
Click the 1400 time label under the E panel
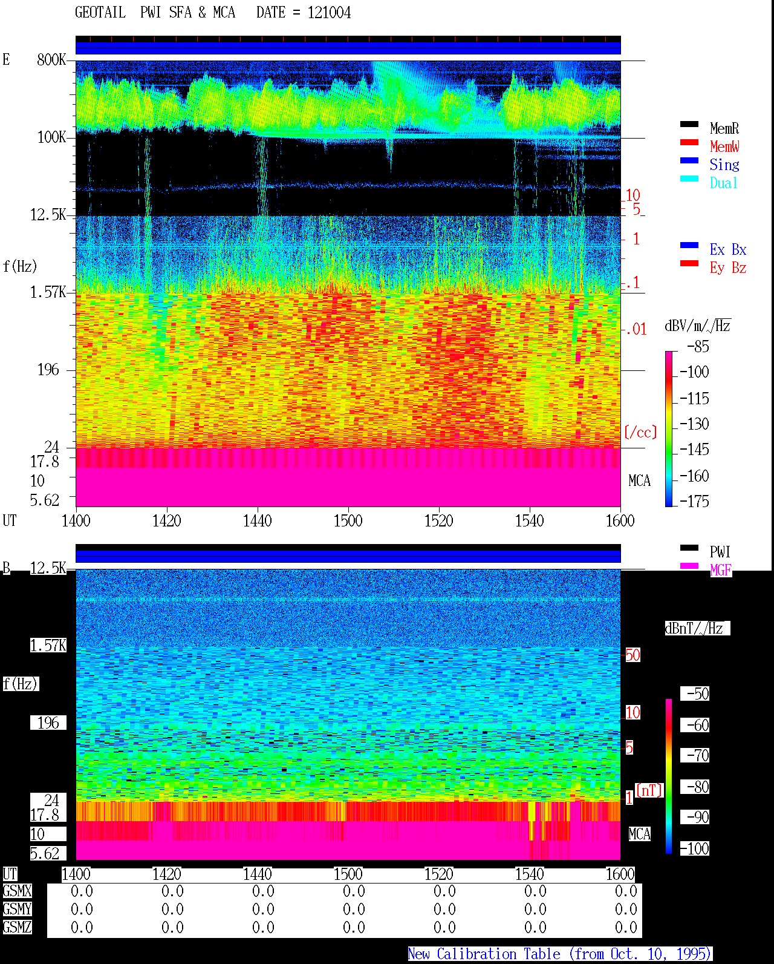click(x=76, y=520)
